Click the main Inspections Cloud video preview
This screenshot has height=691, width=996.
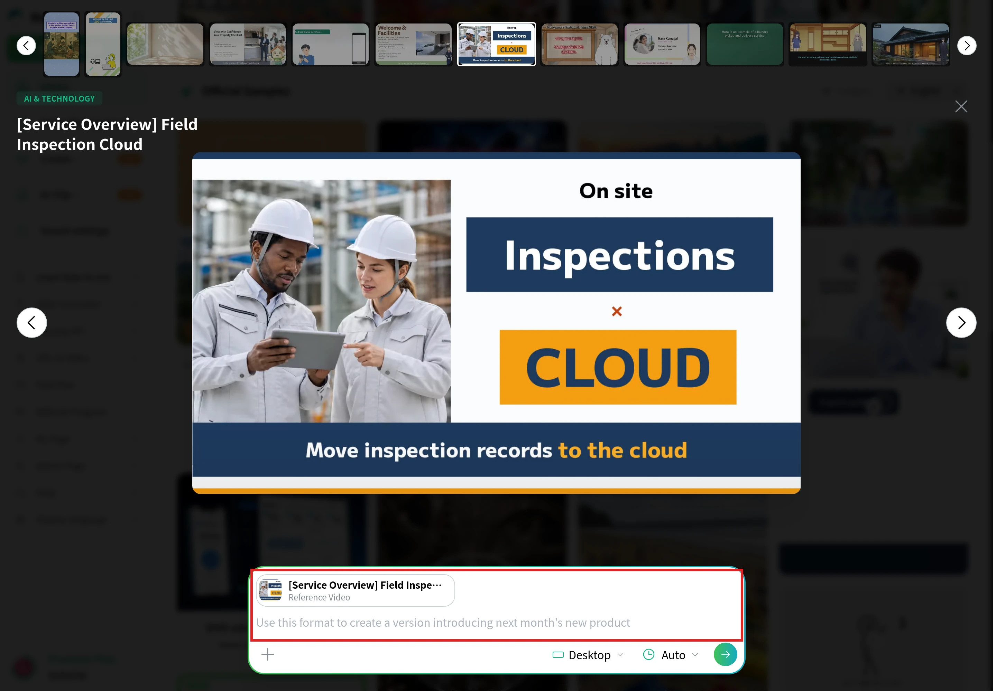pyautogui.click(x=496, y=323)
